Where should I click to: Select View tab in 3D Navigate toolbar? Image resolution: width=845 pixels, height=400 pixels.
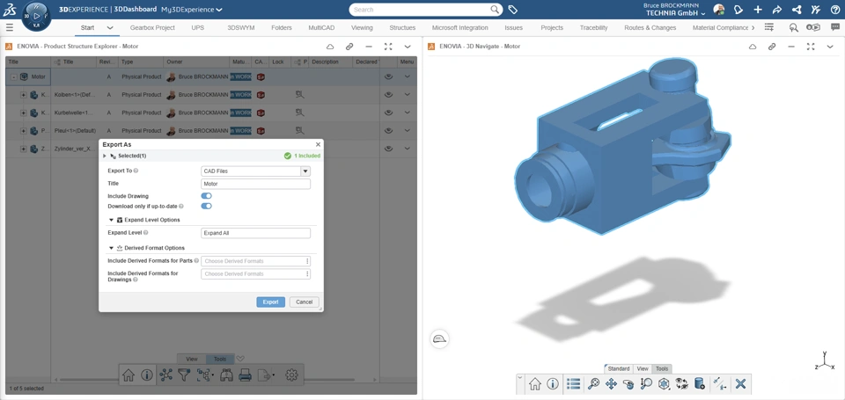(643, 368)
